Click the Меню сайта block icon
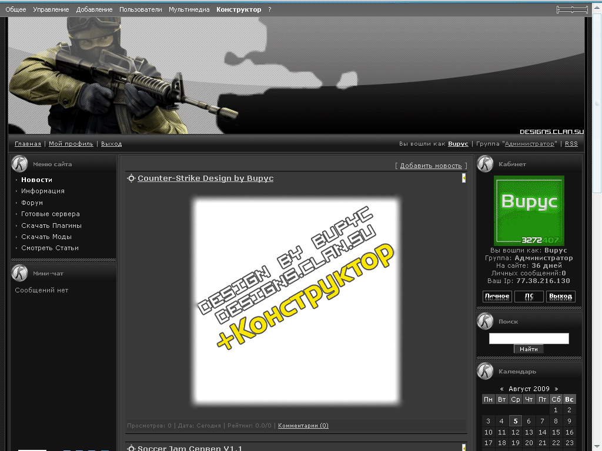Image resolution: width=602 pixels, height=451 pixels. [x=19, y=164]
